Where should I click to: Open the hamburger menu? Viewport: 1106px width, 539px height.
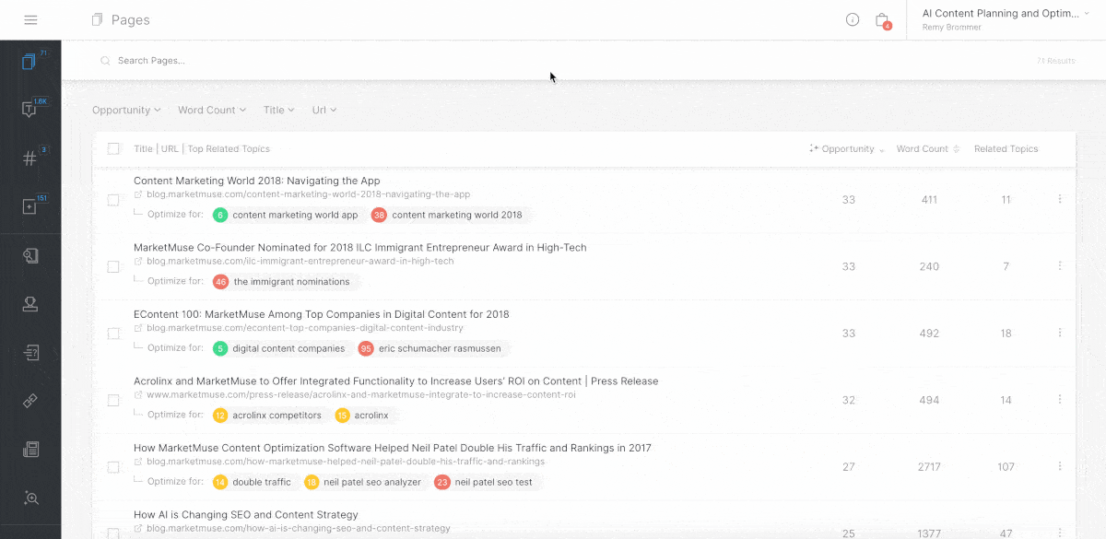[x=30, y=19]
